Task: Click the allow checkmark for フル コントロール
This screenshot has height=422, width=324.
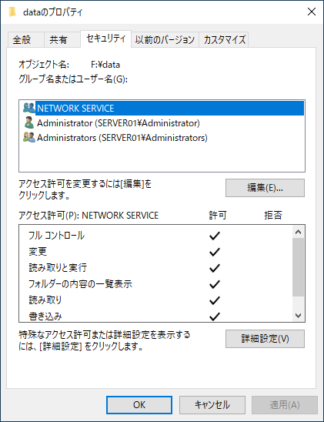Action: (x=215, y=236)
